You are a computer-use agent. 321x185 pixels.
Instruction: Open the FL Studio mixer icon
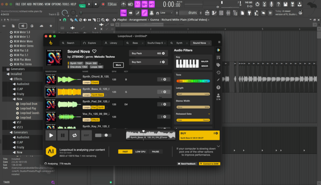(228, 13)
